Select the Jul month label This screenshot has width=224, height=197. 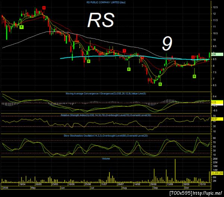93,188
